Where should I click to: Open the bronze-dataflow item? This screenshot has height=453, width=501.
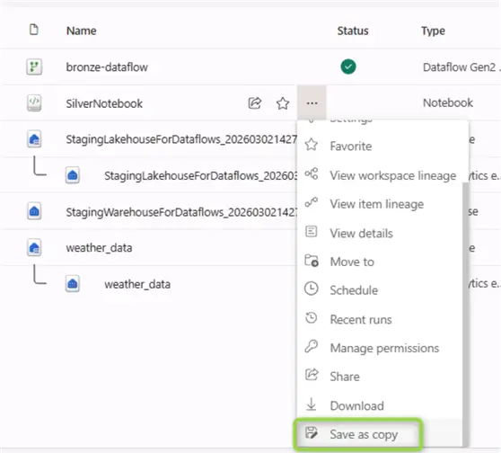(107, 67)
